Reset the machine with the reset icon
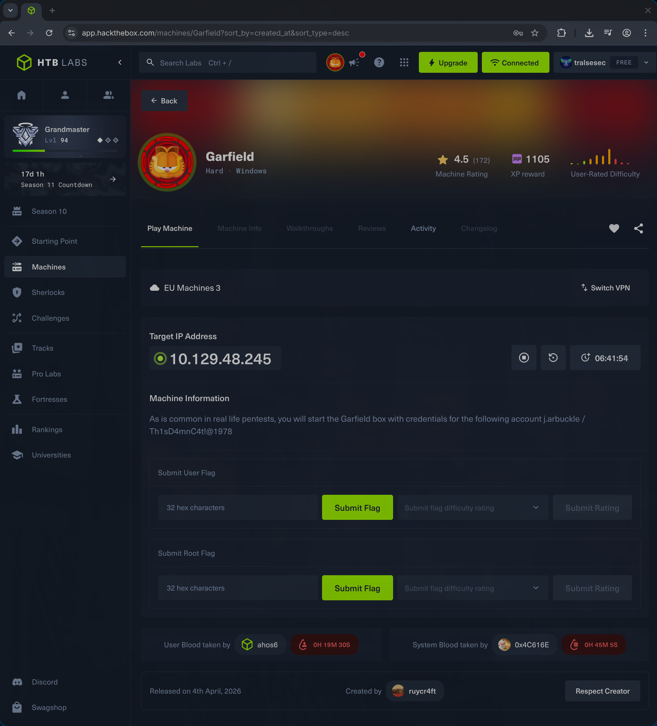 click(553, 358)
